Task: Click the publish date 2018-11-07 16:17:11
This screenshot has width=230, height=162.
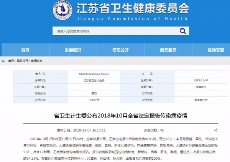Action: pos(81,130)
